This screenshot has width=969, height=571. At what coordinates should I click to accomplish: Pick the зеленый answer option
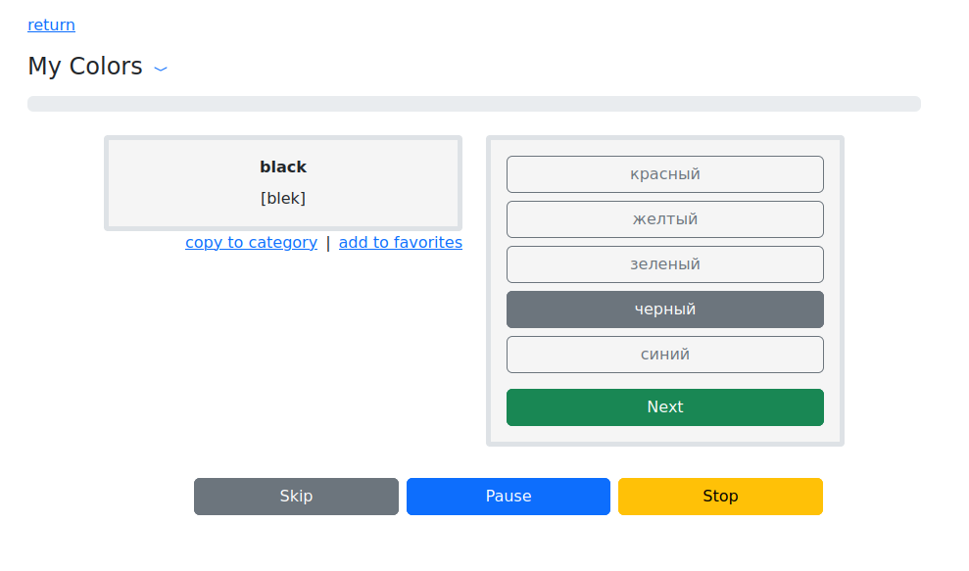coord(664,264)
